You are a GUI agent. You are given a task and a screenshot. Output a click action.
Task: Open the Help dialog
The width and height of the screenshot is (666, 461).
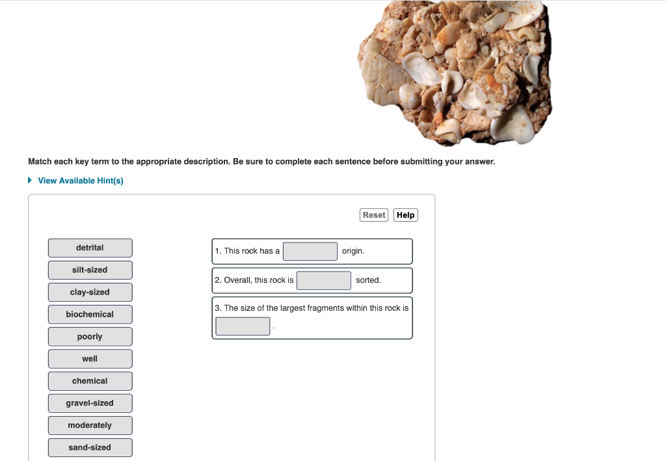pyautogui.click(x=405, y=215)
